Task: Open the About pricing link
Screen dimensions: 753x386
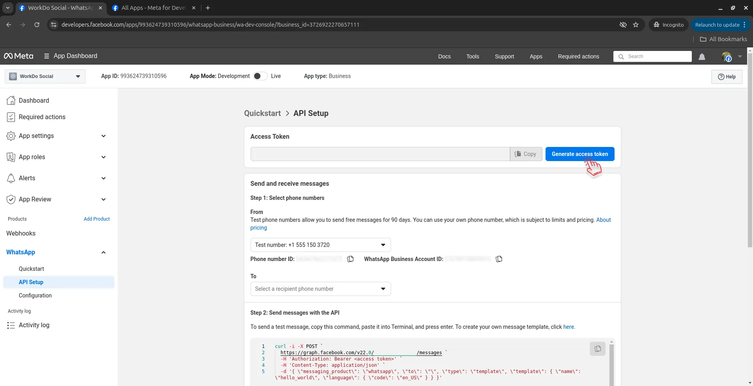Action: point(603,220)
